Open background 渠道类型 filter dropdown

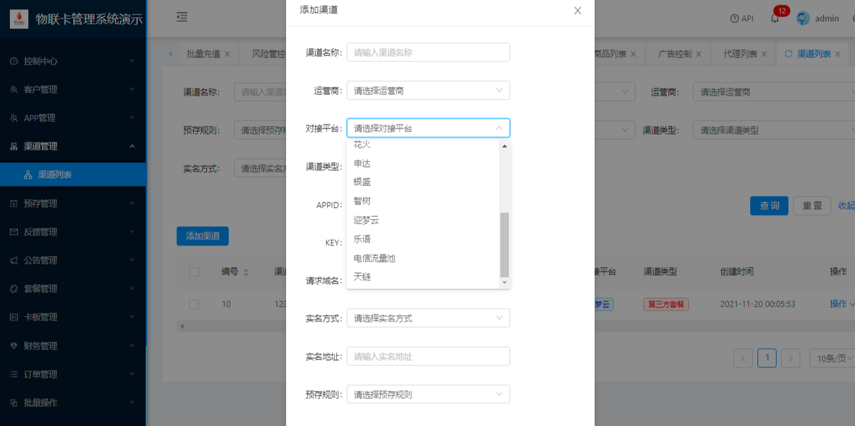[773, 130]
